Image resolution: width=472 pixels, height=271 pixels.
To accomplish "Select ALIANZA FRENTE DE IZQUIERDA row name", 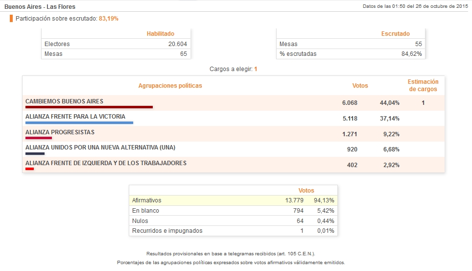I will [x=106, y=163].
